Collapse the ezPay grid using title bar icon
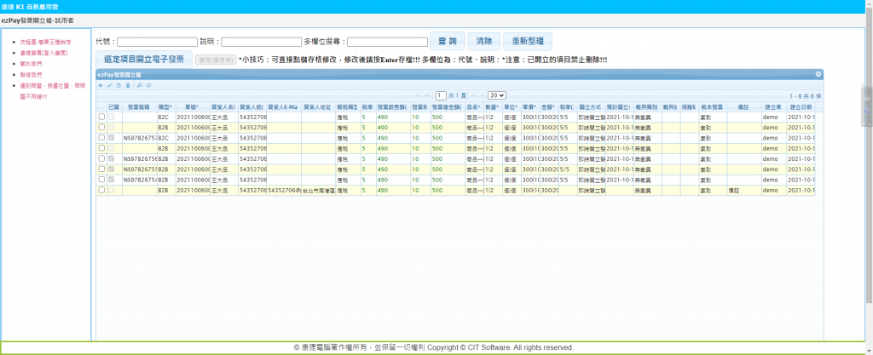 coord(818,74)
